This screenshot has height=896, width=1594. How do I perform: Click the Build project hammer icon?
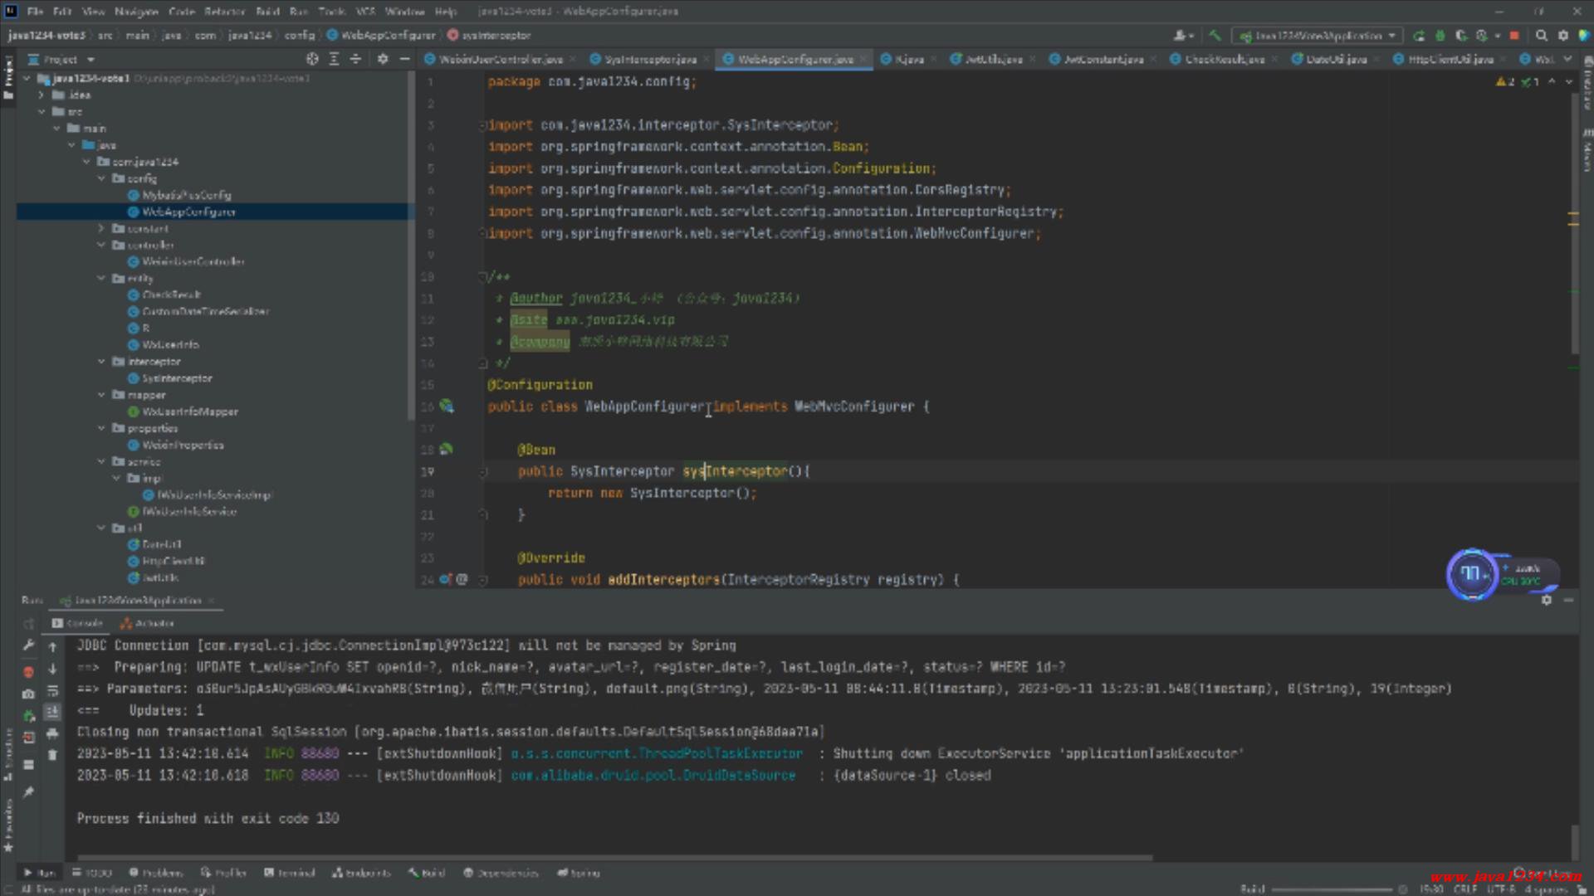(x=1215, y=36)
